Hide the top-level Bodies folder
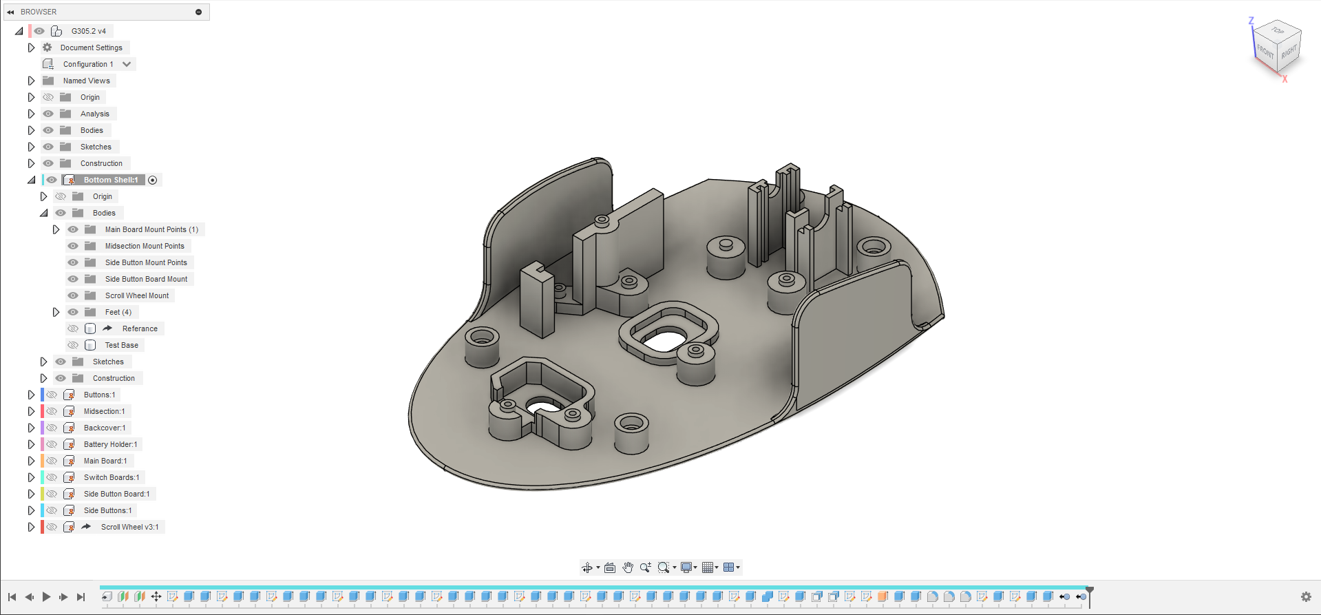Screen dimensions: 1321x615 [x=48, y=130]
